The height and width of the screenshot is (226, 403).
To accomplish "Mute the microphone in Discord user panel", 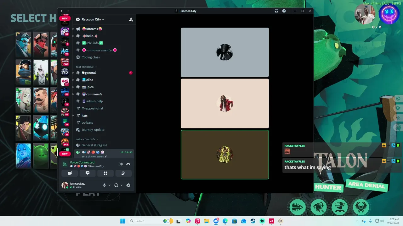I will click(x=104, y=185).
